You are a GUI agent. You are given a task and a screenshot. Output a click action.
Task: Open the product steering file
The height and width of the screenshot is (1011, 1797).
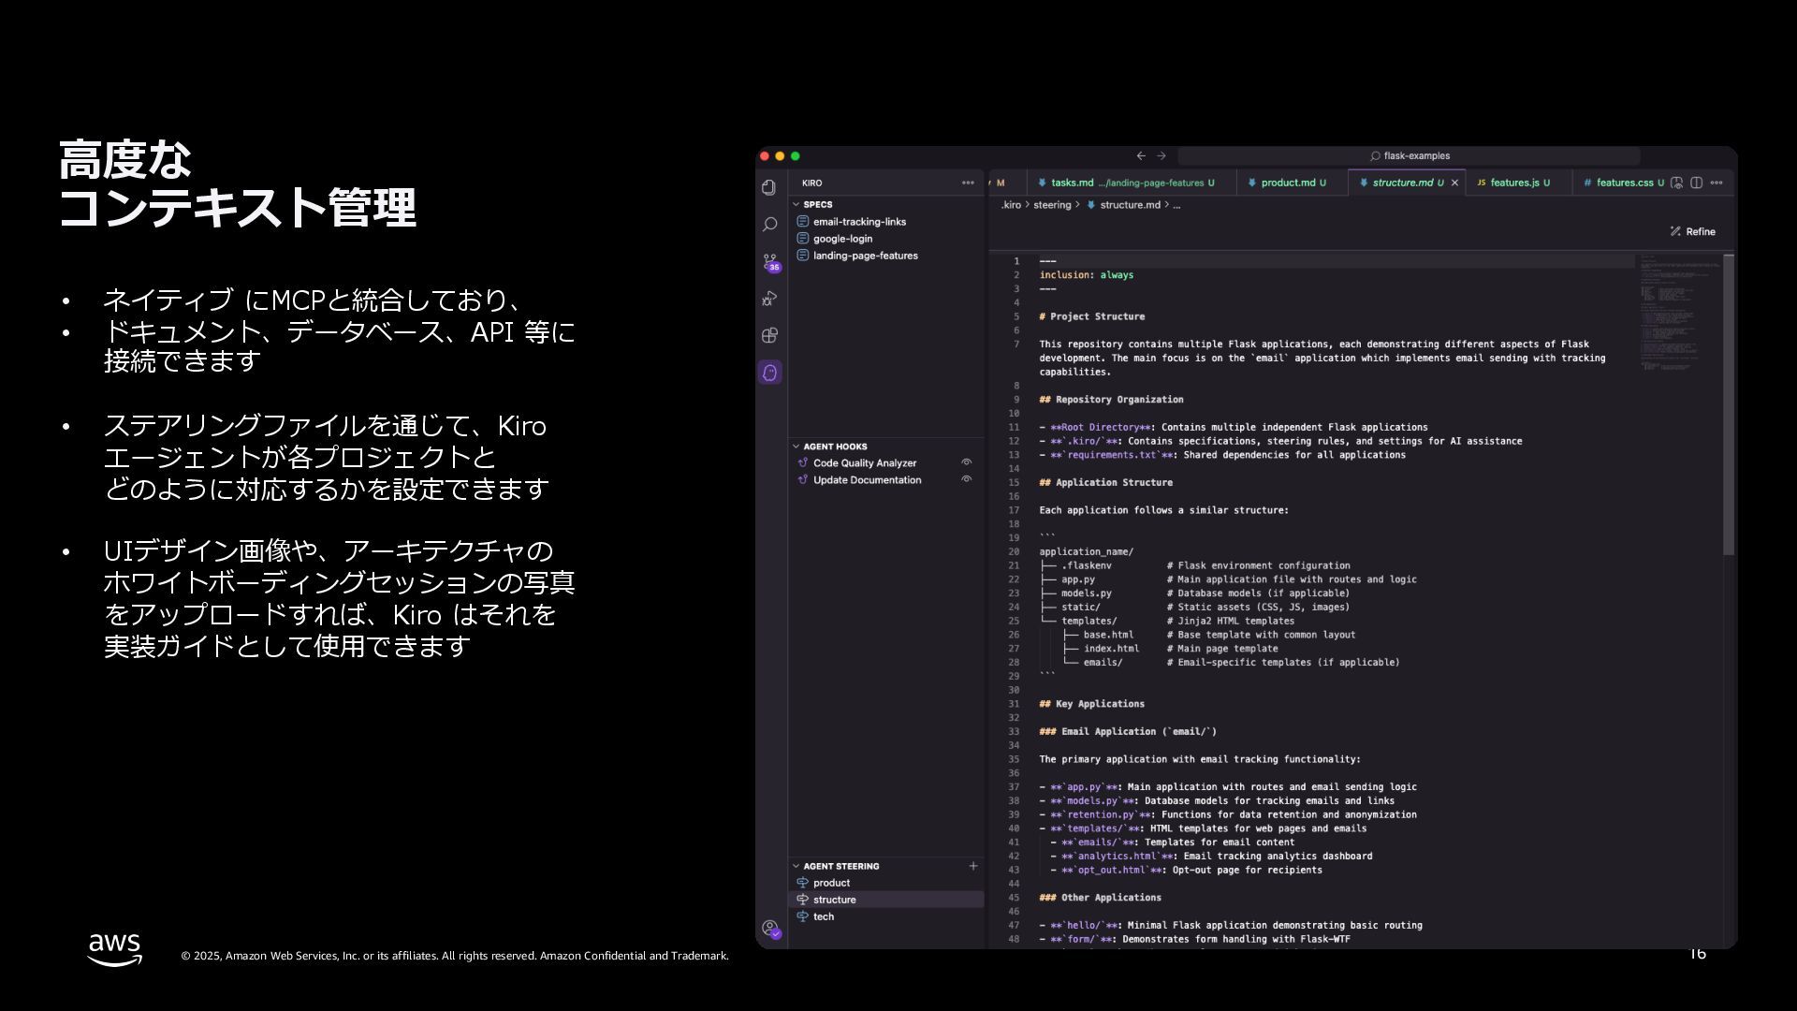pos(885,883)
